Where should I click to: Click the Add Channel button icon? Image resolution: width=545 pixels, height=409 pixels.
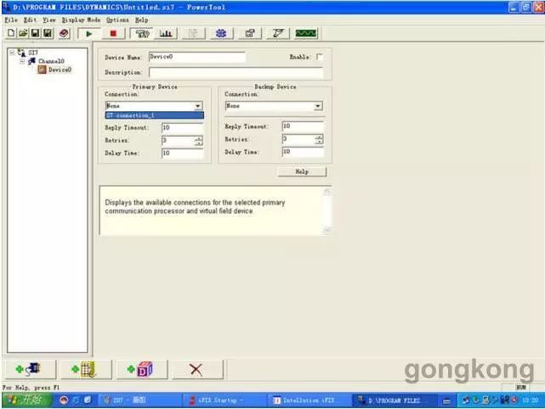31,369
